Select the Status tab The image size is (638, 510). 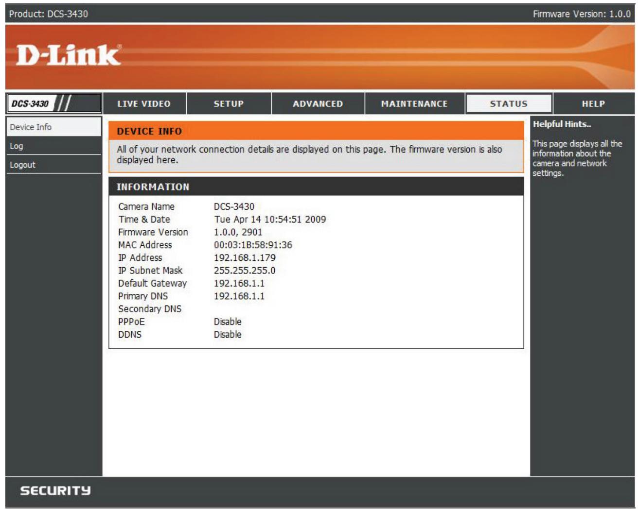[x=509, y=103]
